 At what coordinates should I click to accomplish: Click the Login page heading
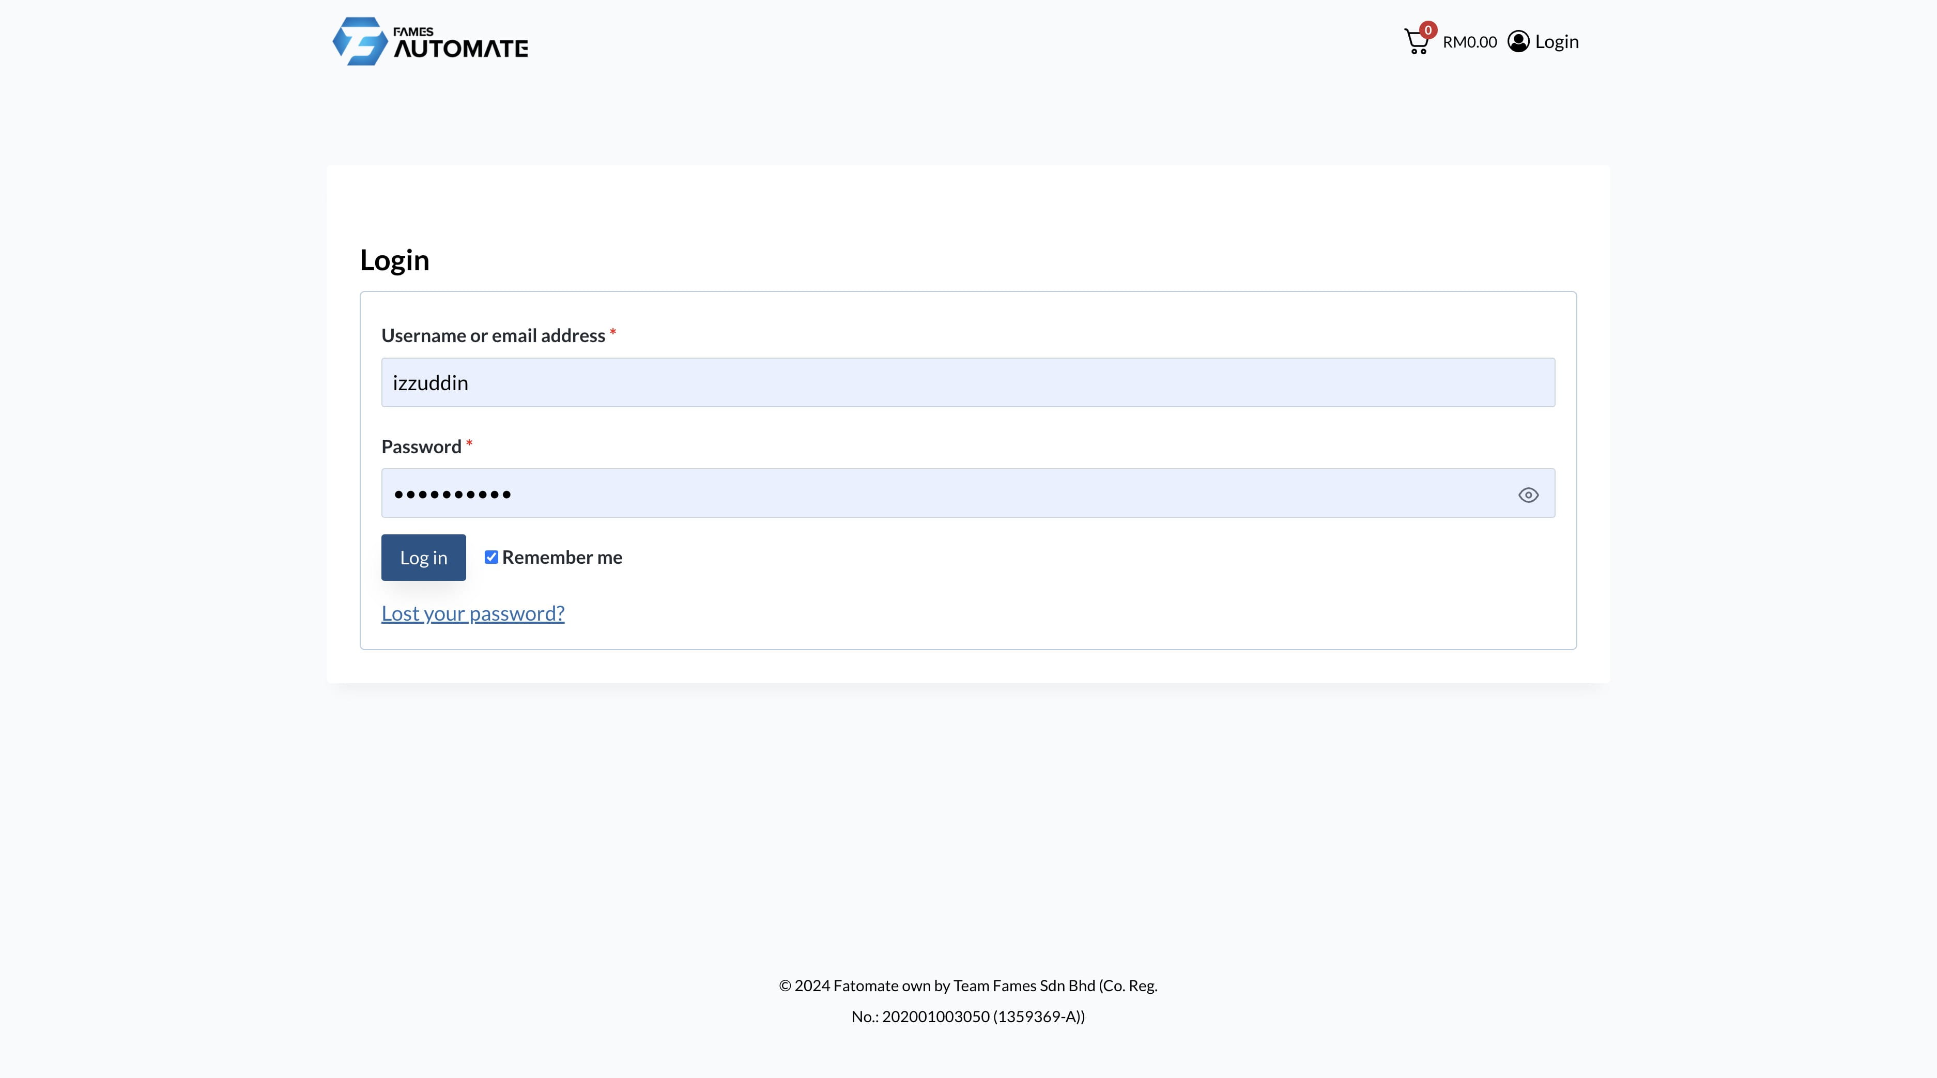tap(395, 260)
